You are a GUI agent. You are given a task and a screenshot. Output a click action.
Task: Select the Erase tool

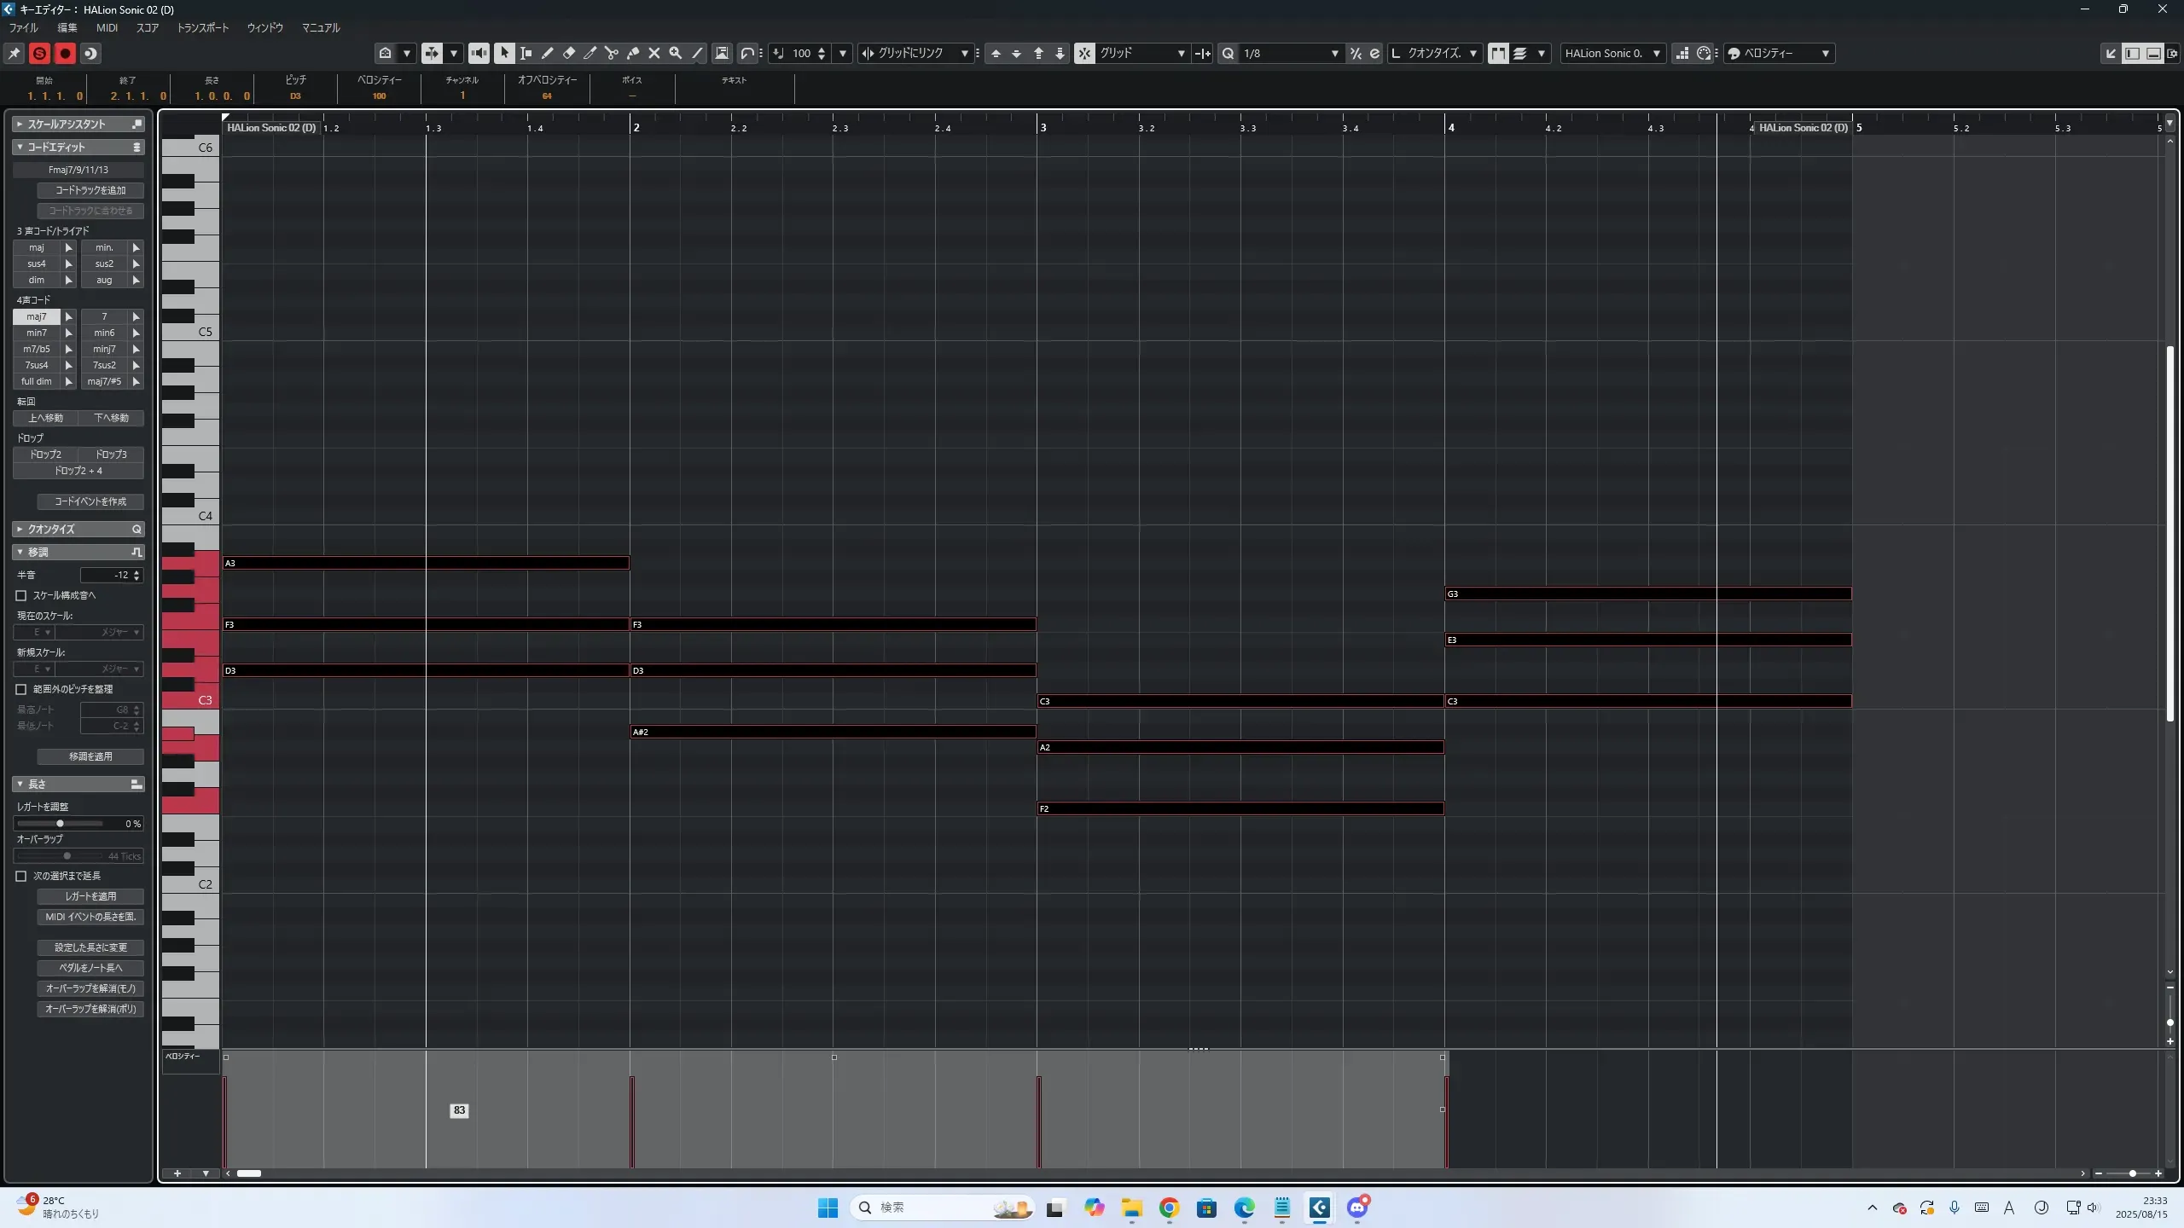pos(569,53)
